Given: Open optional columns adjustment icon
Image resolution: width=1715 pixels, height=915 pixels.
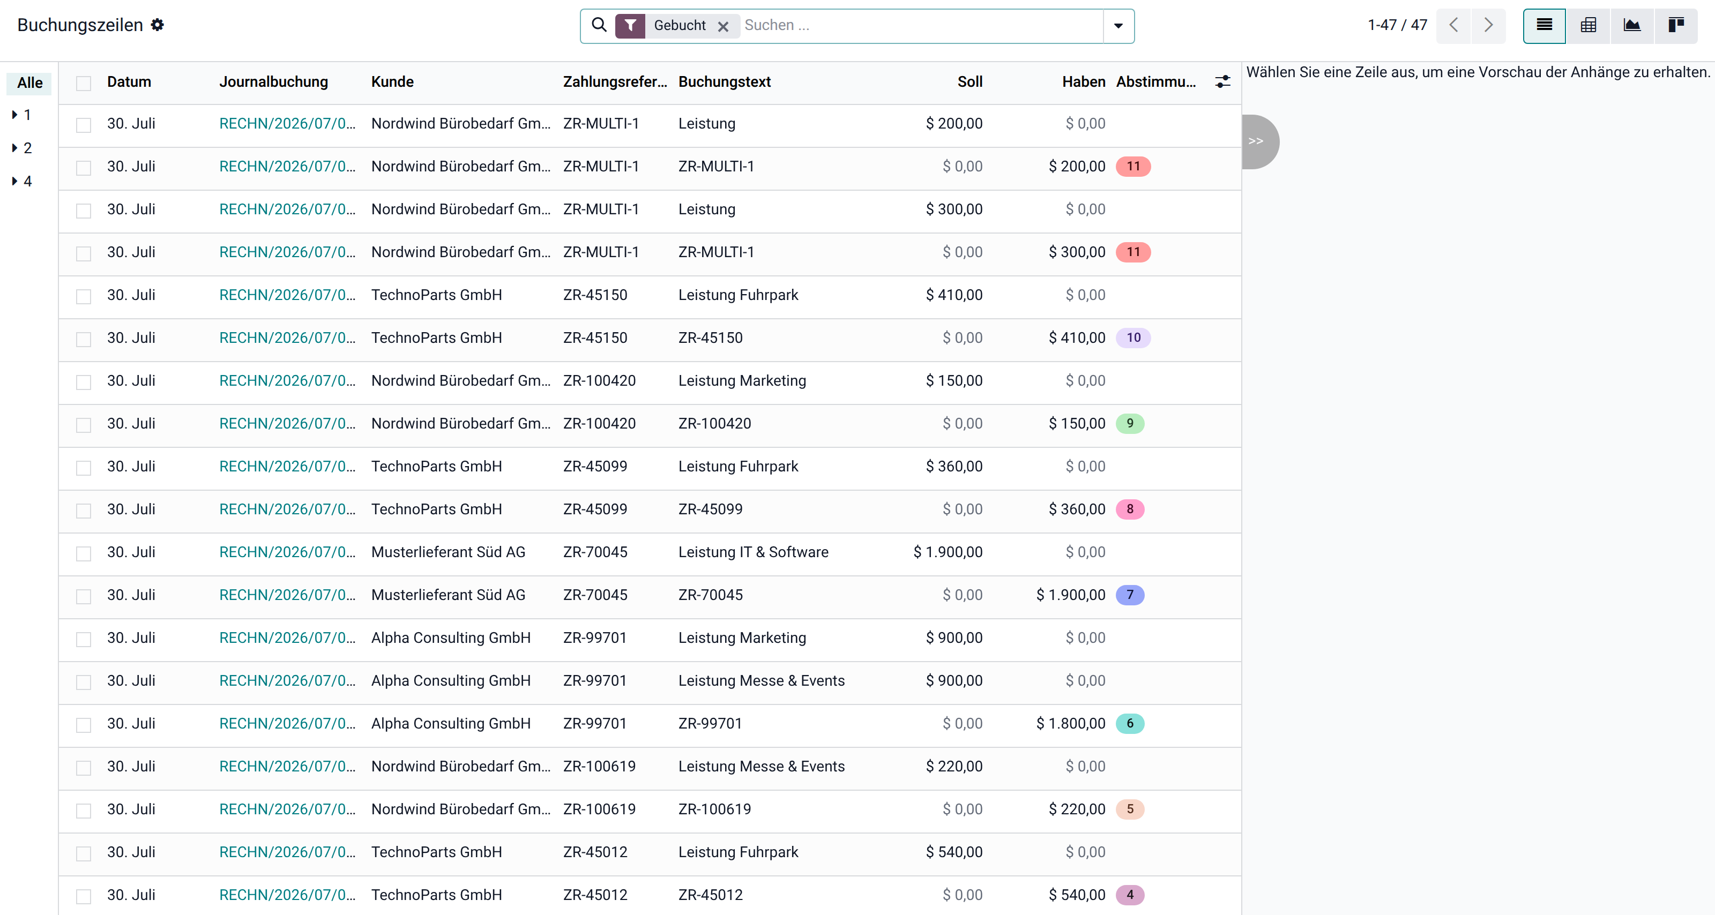Looking at the screenshot, I should click(x=1222, y=82).
